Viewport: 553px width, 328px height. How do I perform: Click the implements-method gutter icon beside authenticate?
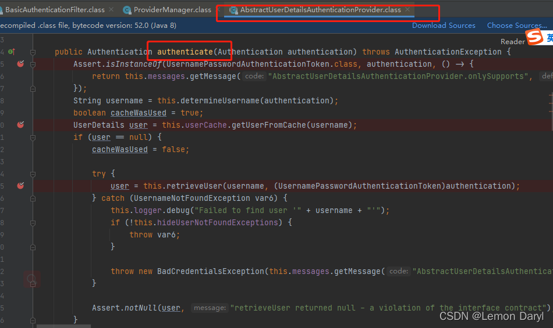(12, 52)
